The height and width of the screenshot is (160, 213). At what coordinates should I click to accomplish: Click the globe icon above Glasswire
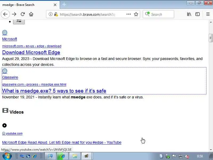pyautogui.click(x=5, y=71)
